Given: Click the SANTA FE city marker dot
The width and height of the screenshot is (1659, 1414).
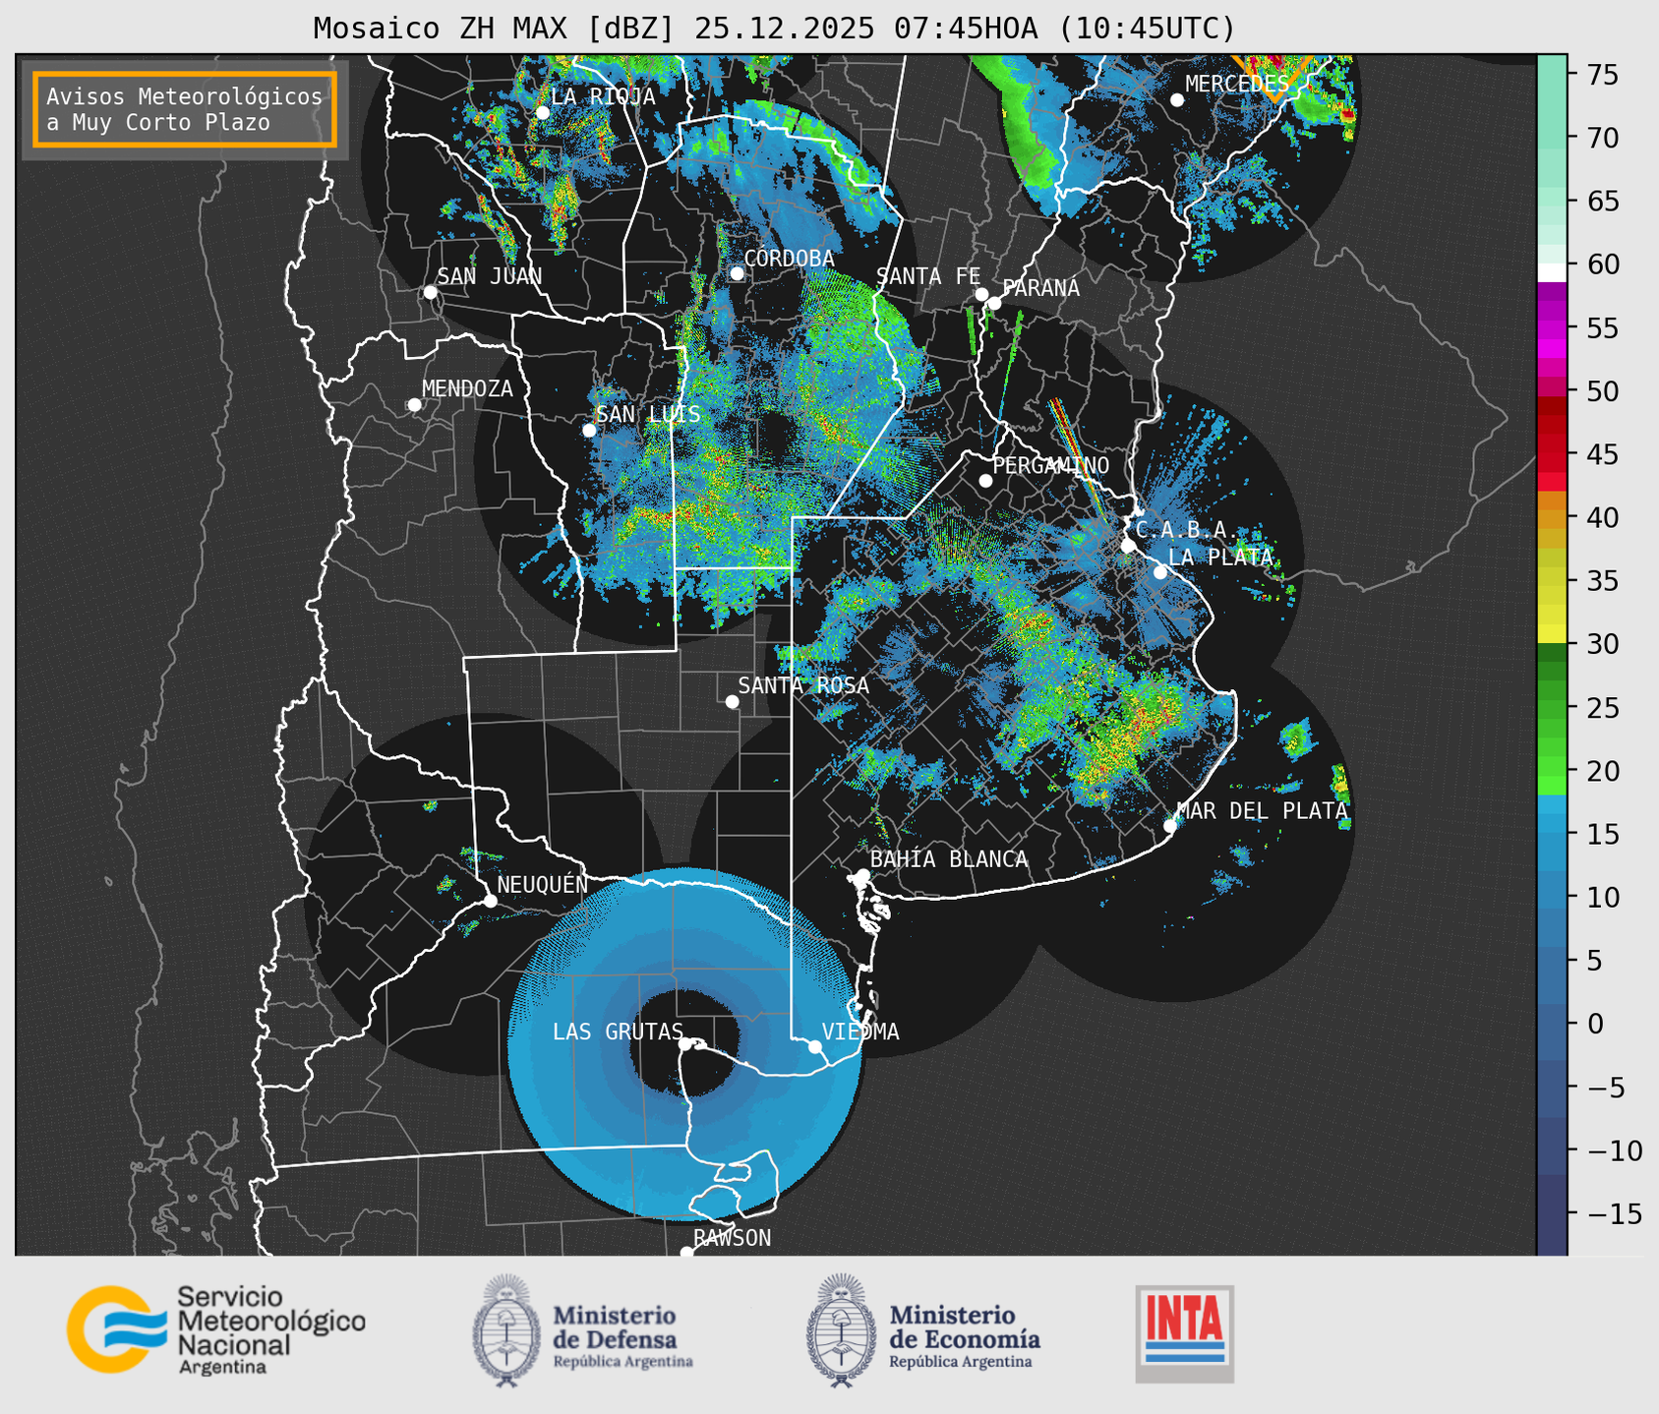Looking at the screenshot, I should 981,294.
